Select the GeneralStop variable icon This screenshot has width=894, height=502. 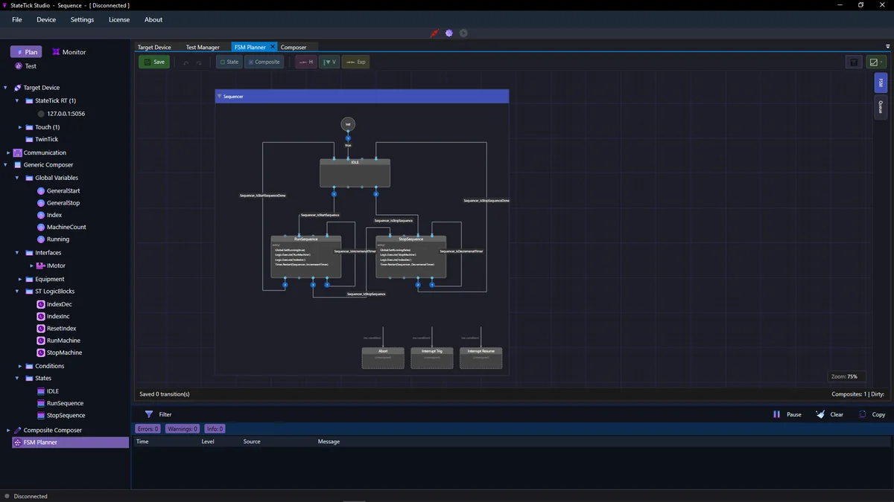point(41,203)
